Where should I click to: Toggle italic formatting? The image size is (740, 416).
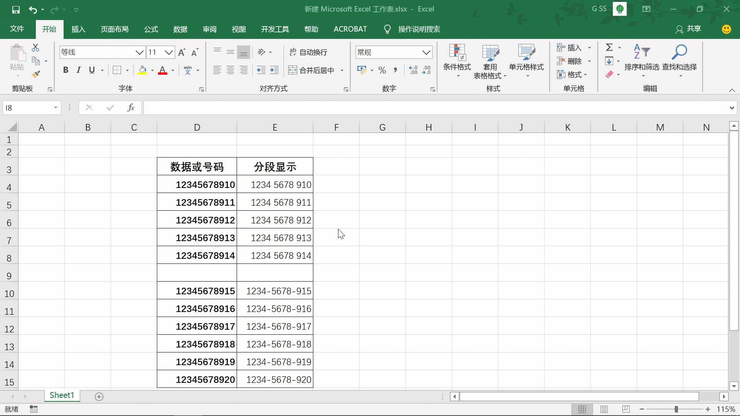79,70
